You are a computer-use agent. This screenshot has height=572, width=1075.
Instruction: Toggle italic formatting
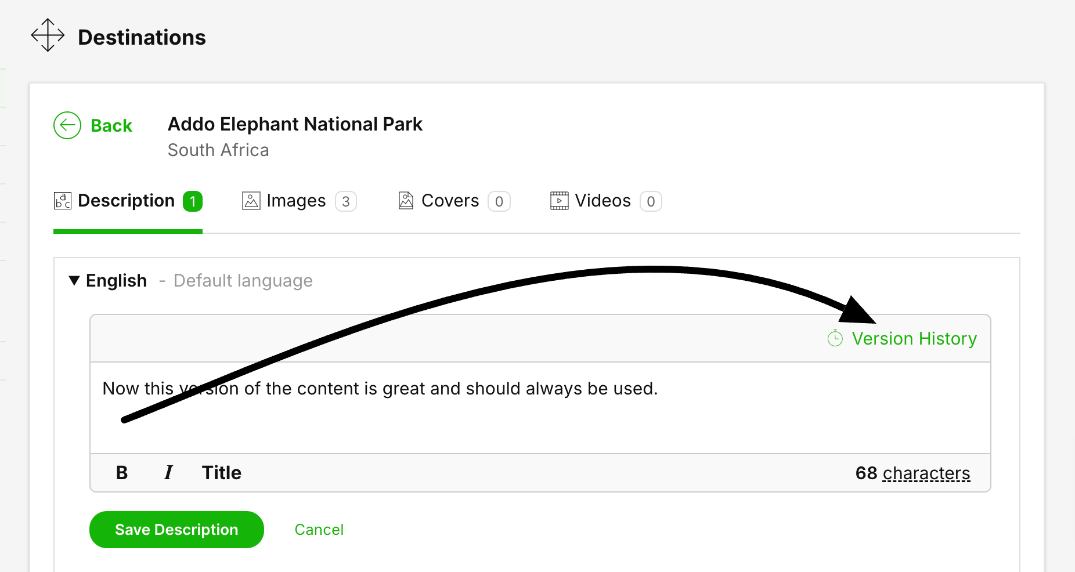168,473
